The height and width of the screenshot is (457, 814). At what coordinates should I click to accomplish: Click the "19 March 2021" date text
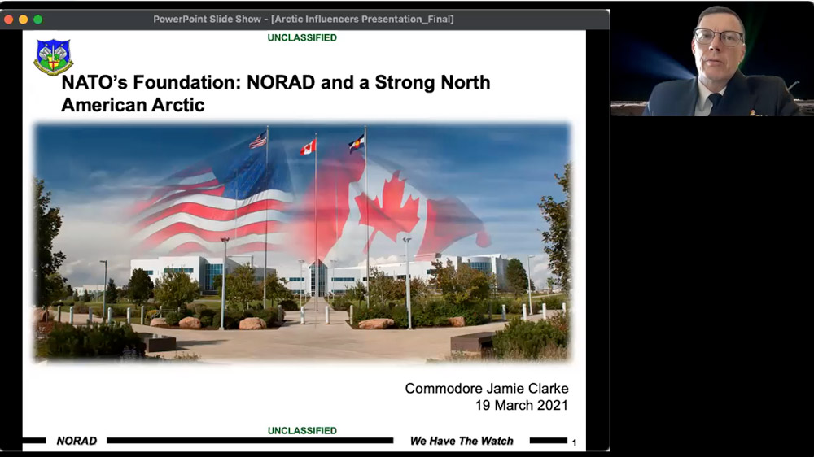pos(521,405)
